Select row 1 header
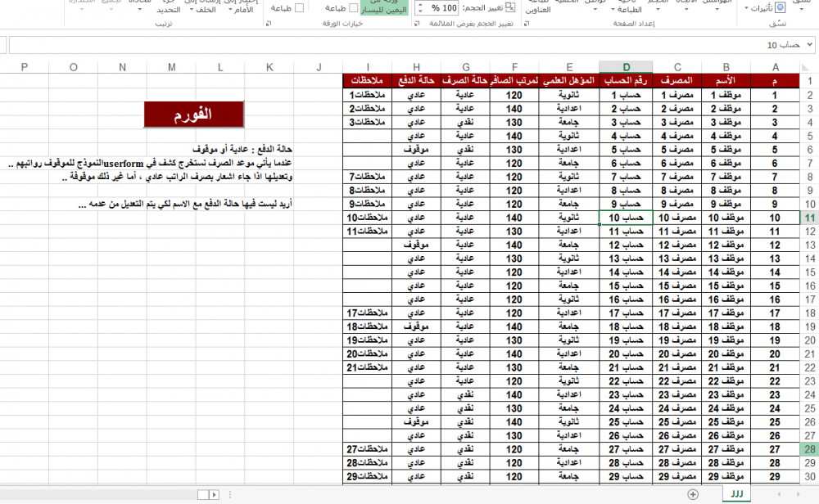The height and width of the screenshot is (504, 819). click(x=810, y=81)
